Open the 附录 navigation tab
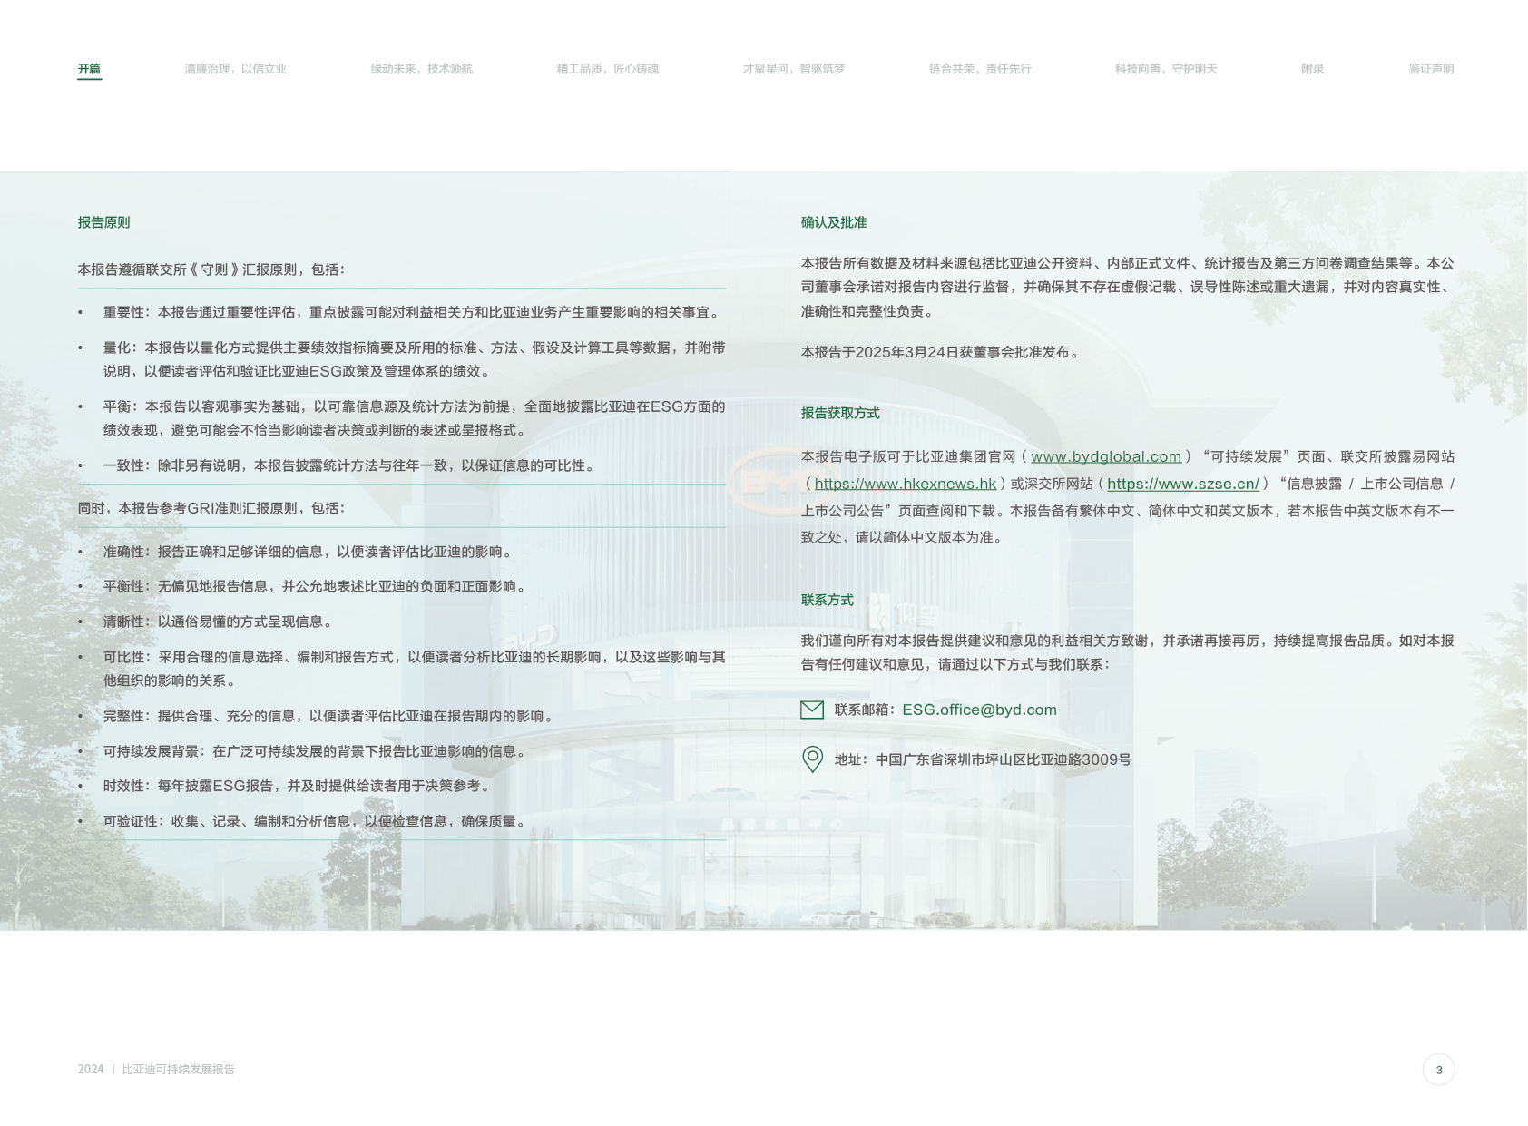The width and height of the screenshot is (1528, 1126). 1313,69
